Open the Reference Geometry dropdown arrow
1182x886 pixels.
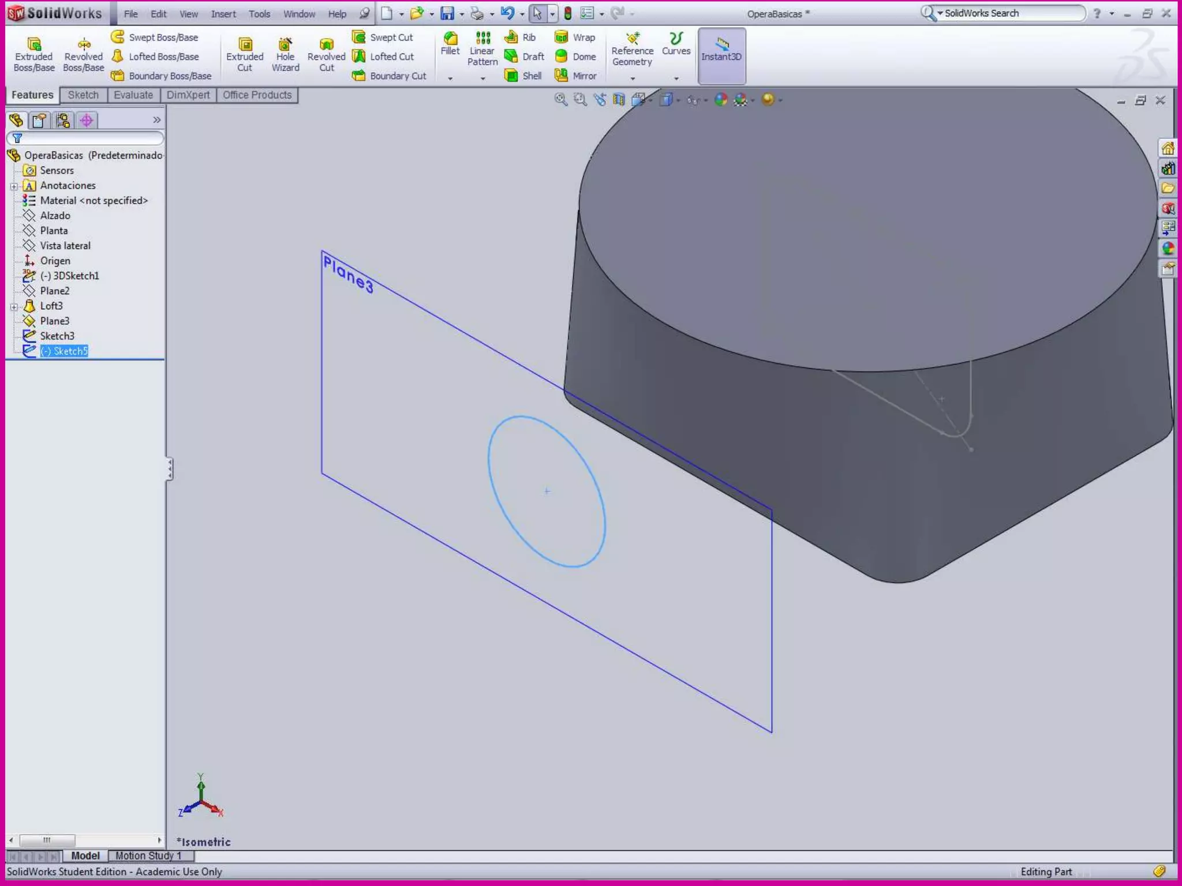coord(633,78)
